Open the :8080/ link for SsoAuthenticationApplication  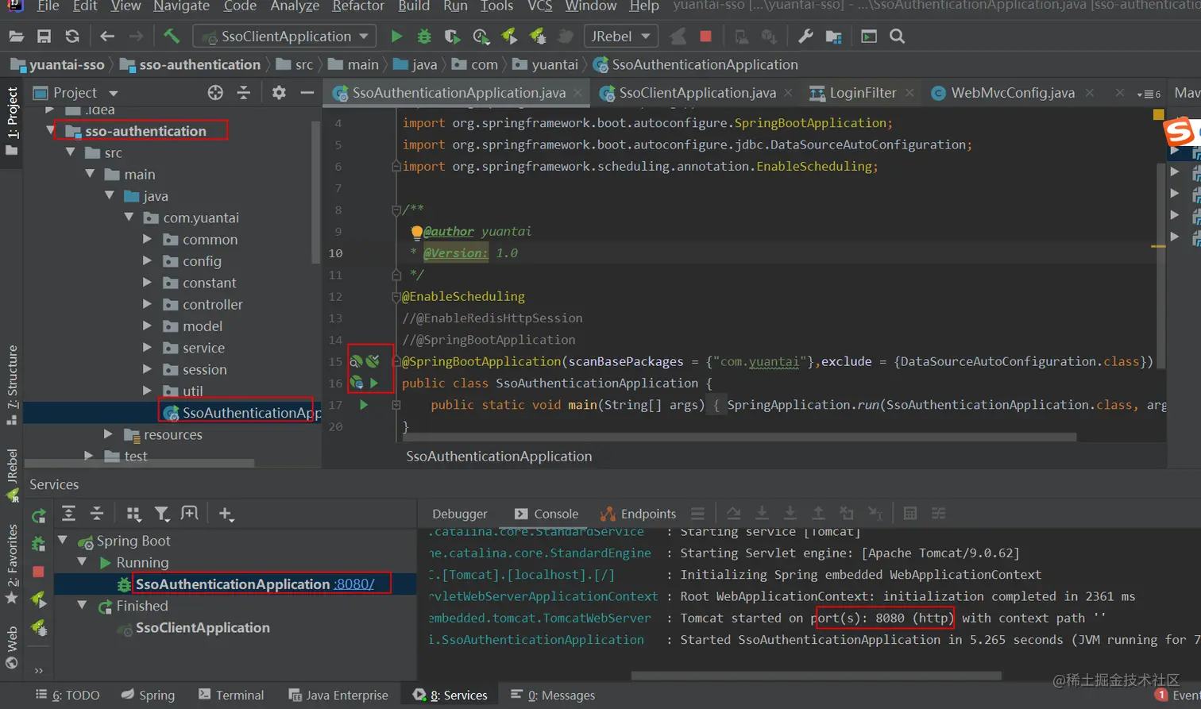[354, 584]
